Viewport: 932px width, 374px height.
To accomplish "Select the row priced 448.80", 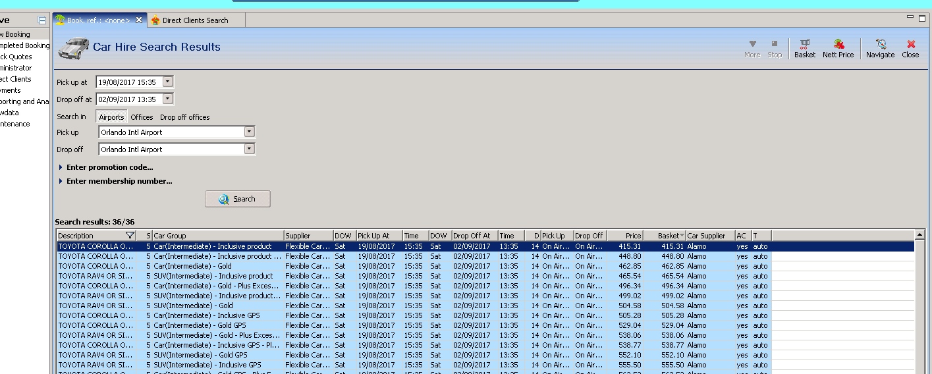I will [x=485, y=256].
